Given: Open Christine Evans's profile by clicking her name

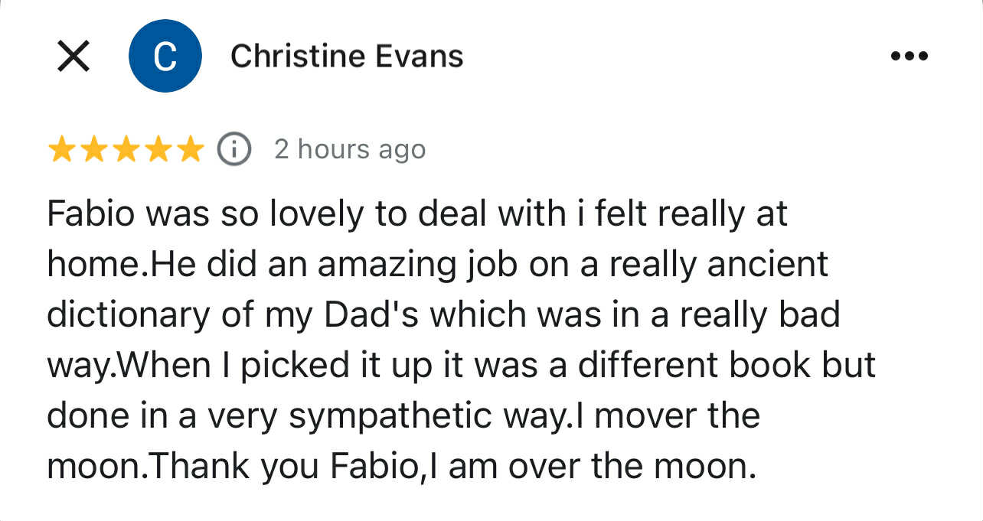Looking at the screenshot, I should 347,55.
